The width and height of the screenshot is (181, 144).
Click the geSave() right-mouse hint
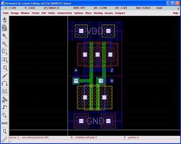coord(134,138)
